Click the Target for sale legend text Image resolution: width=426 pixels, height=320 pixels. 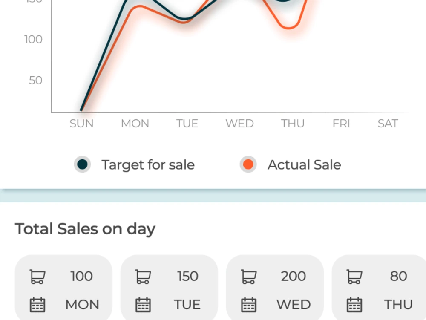click(148, 164)
